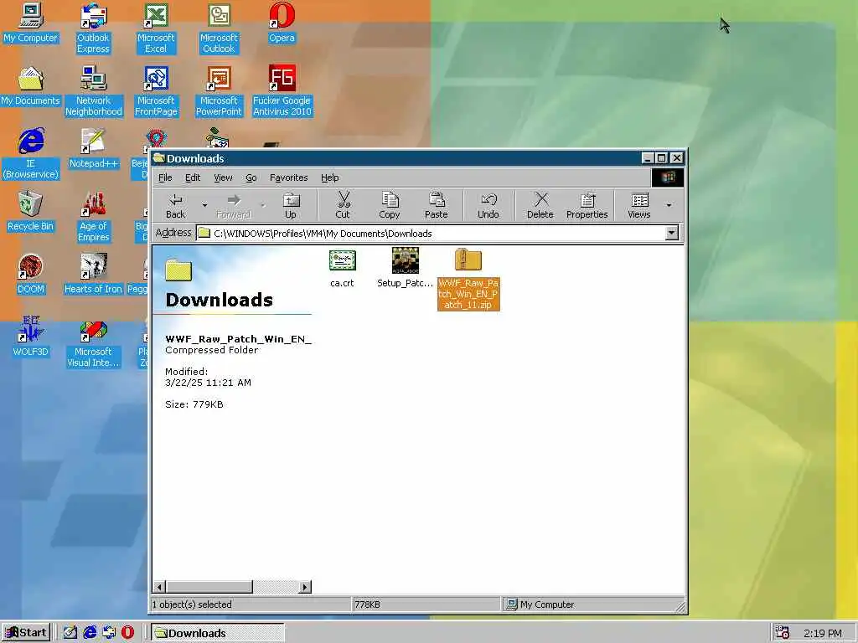This screenshot has height=643, width=858.
Task: Open Opera browser desktop icon
Action: (x=282, y=23)
